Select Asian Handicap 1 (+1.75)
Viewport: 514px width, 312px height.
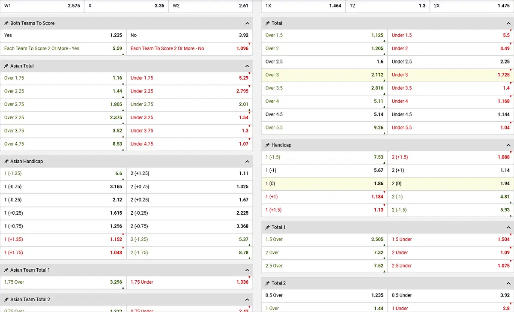pos(63,253)
